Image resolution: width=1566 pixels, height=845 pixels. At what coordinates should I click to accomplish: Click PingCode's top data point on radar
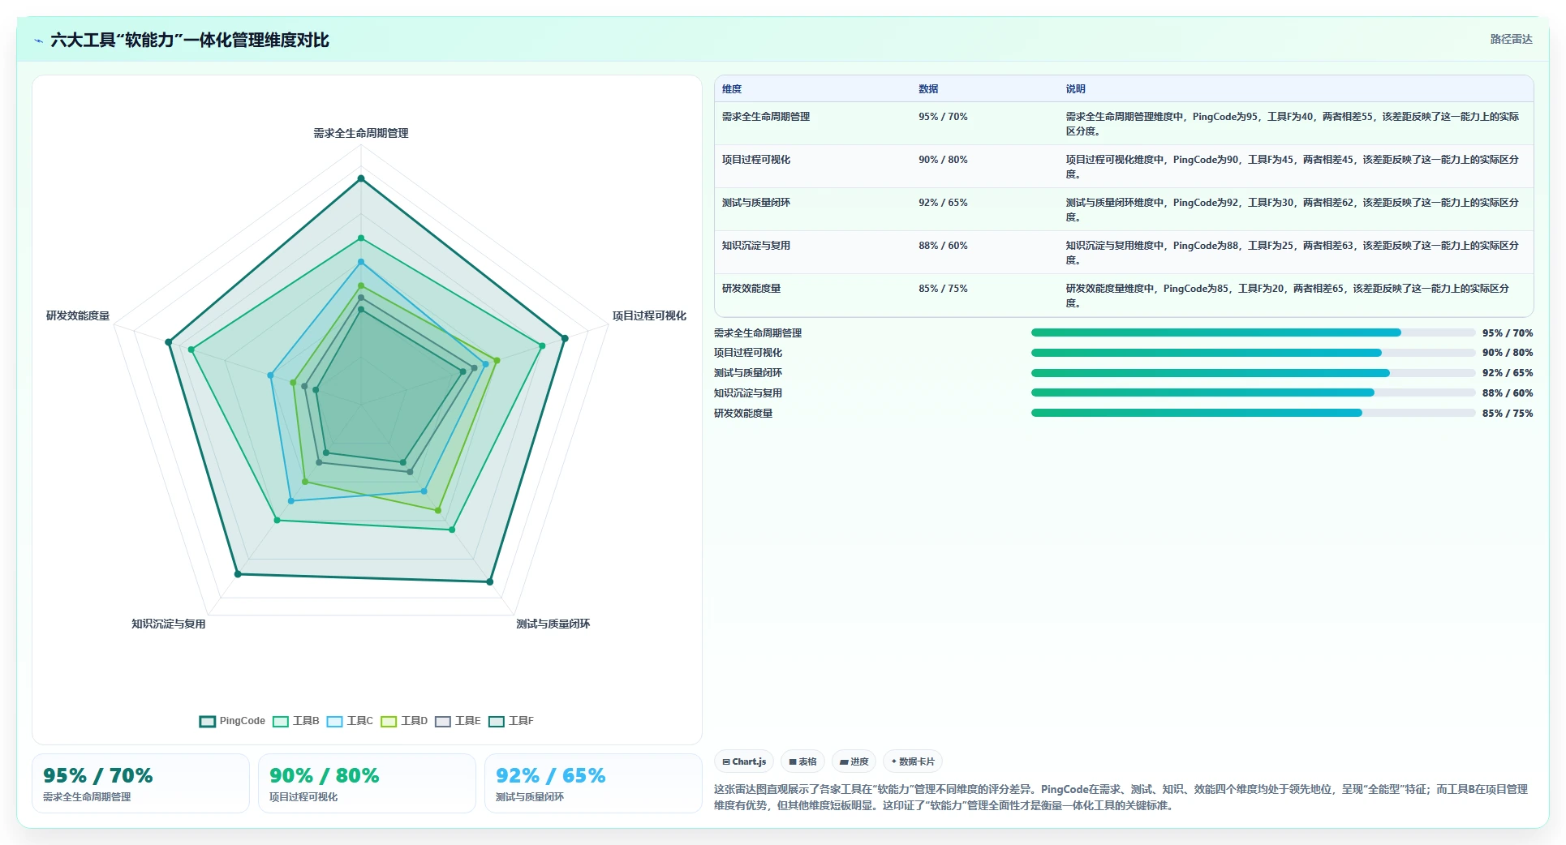pos(361,178)
